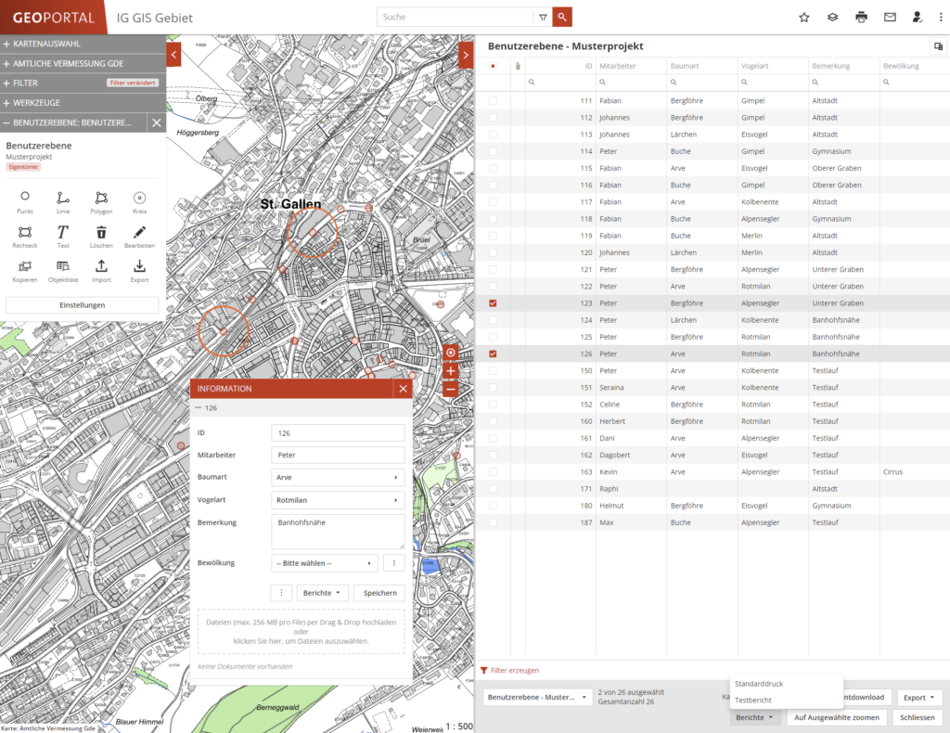Open the Berichte dropdown at the bottom
This screenshot has width=950, height=733.
coord(755,716)
